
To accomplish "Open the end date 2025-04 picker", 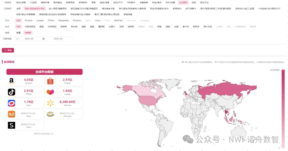I will (x=58, y=39).
